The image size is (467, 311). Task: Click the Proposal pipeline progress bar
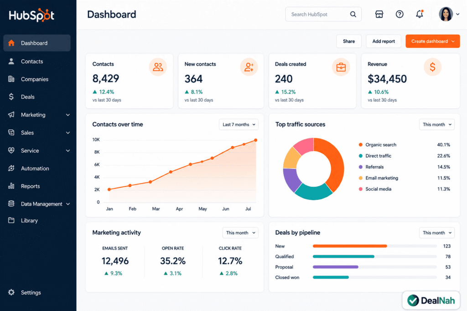point(375,267)
